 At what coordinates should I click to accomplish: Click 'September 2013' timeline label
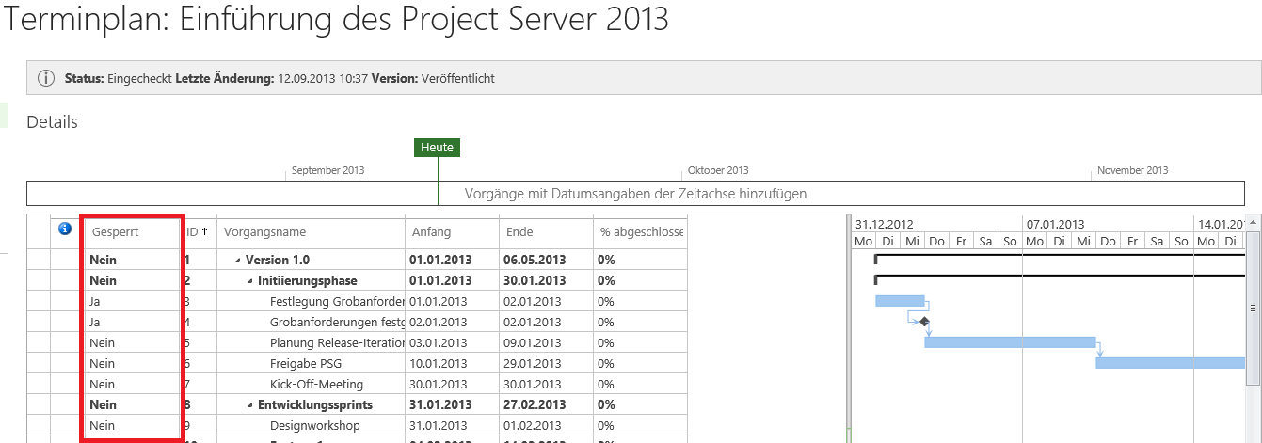pos(327,170)
